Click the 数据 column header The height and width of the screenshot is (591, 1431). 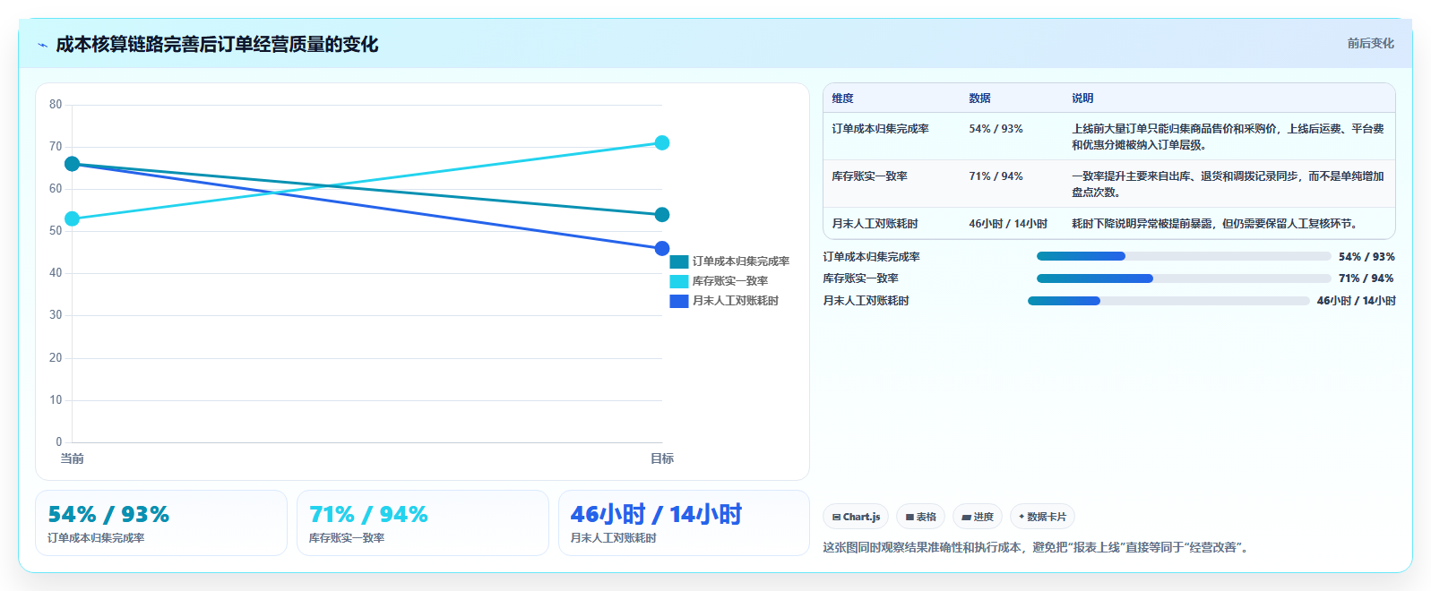click(x=979, y=98)
